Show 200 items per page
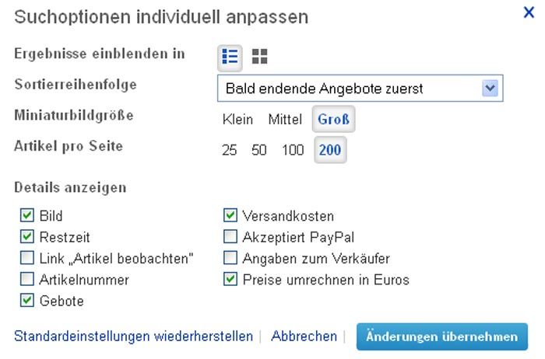 pyautogui.click(x=330, y=150)
